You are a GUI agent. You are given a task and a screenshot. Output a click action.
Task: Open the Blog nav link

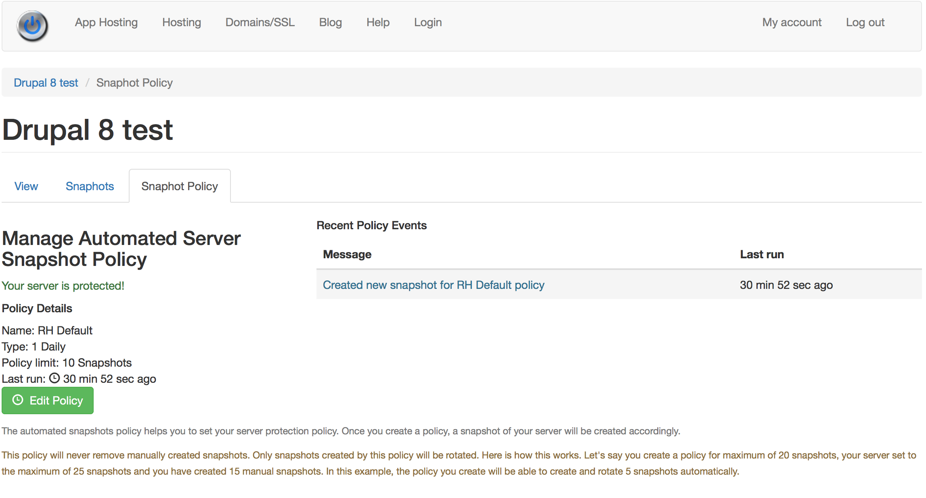coord(331,23)
